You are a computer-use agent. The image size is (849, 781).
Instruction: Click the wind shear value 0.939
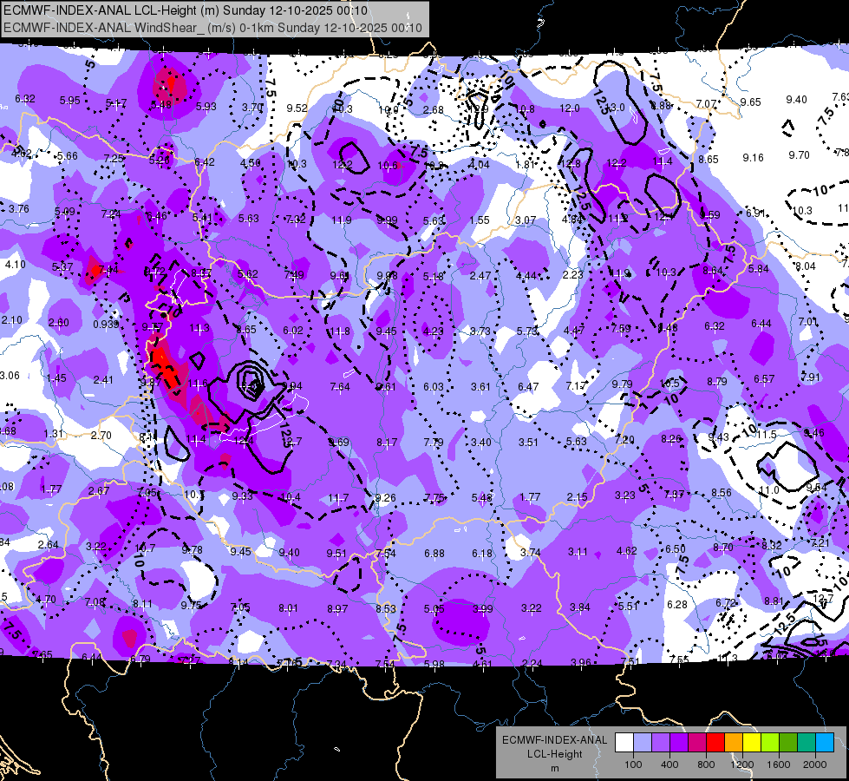[x=106, y=324]
